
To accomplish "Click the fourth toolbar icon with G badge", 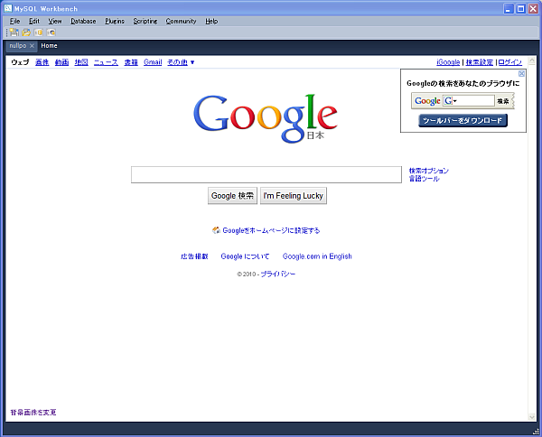I will [x=51, y=33].
